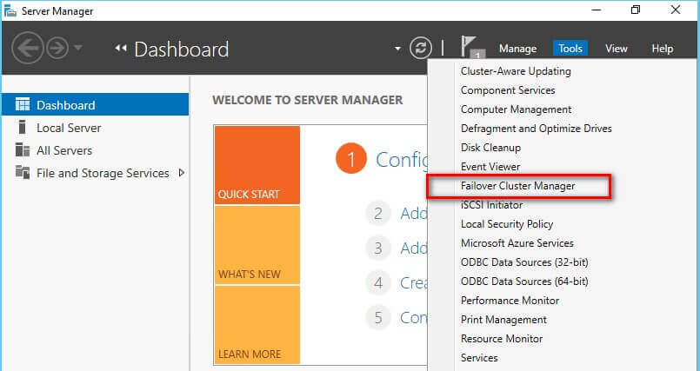Choose Event Viewer in Tools list

pyautogui.click(x=490, y=167)
